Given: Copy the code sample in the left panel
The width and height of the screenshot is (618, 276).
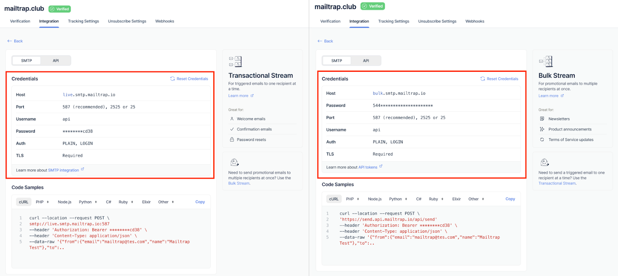Looking at the screenshot, I should coord(200,202).
